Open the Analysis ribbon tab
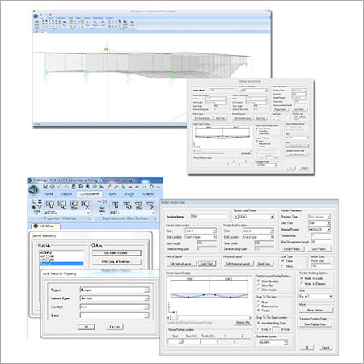364x364 pixels. coord(148,194)
